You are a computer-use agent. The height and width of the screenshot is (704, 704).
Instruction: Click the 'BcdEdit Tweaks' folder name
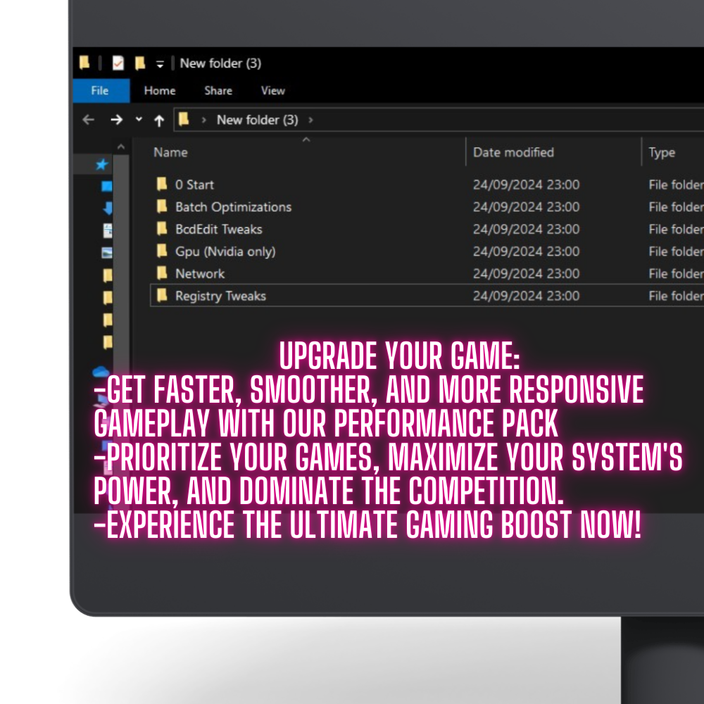coord(219,230)
